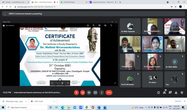Viewport: 187px width, 110px height.
Task: Open Meet more options menu
Action: [x=102, y=93]
